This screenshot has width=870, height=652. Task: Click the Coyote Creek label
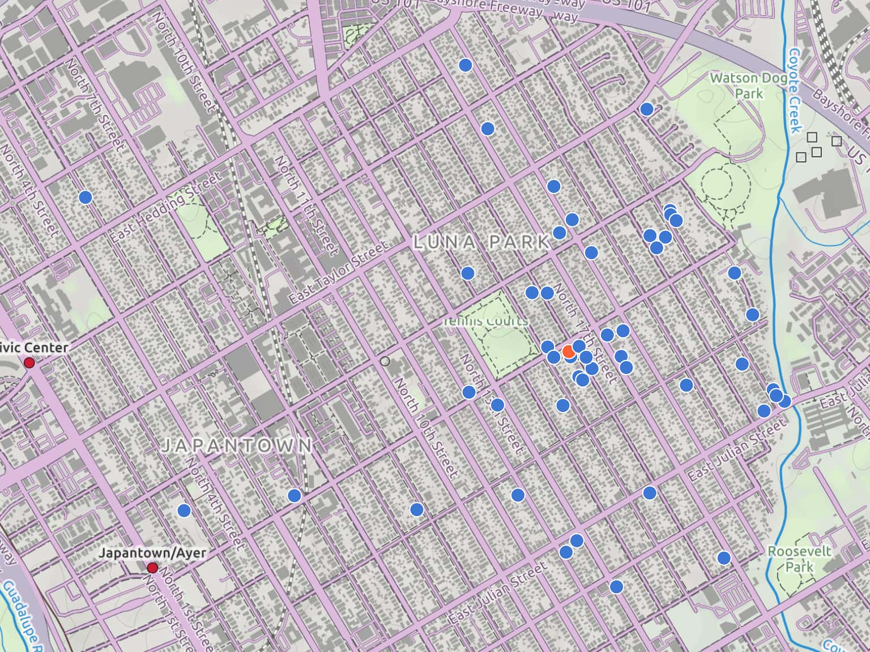[794, 91]
